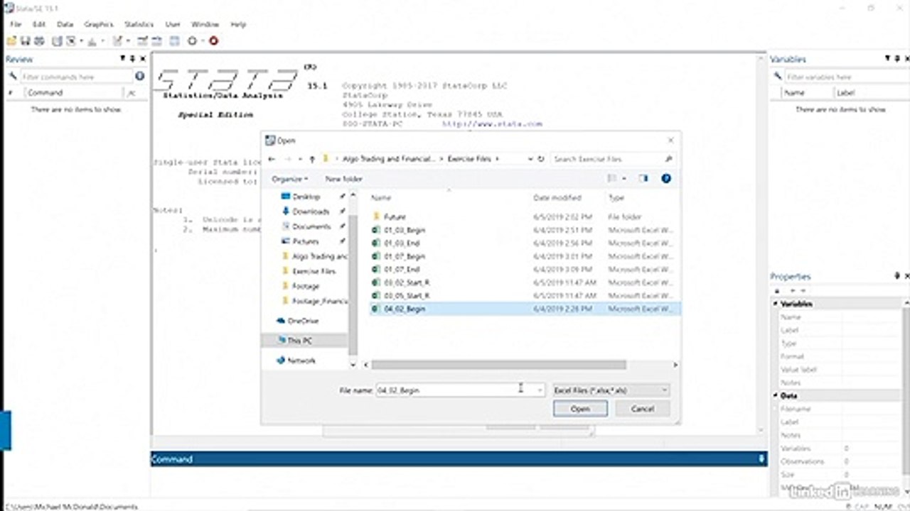Close the Review panel

click(143, 59)
